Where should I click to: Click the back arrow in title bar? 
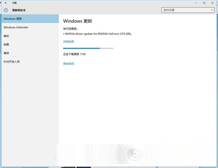(6, 3)
